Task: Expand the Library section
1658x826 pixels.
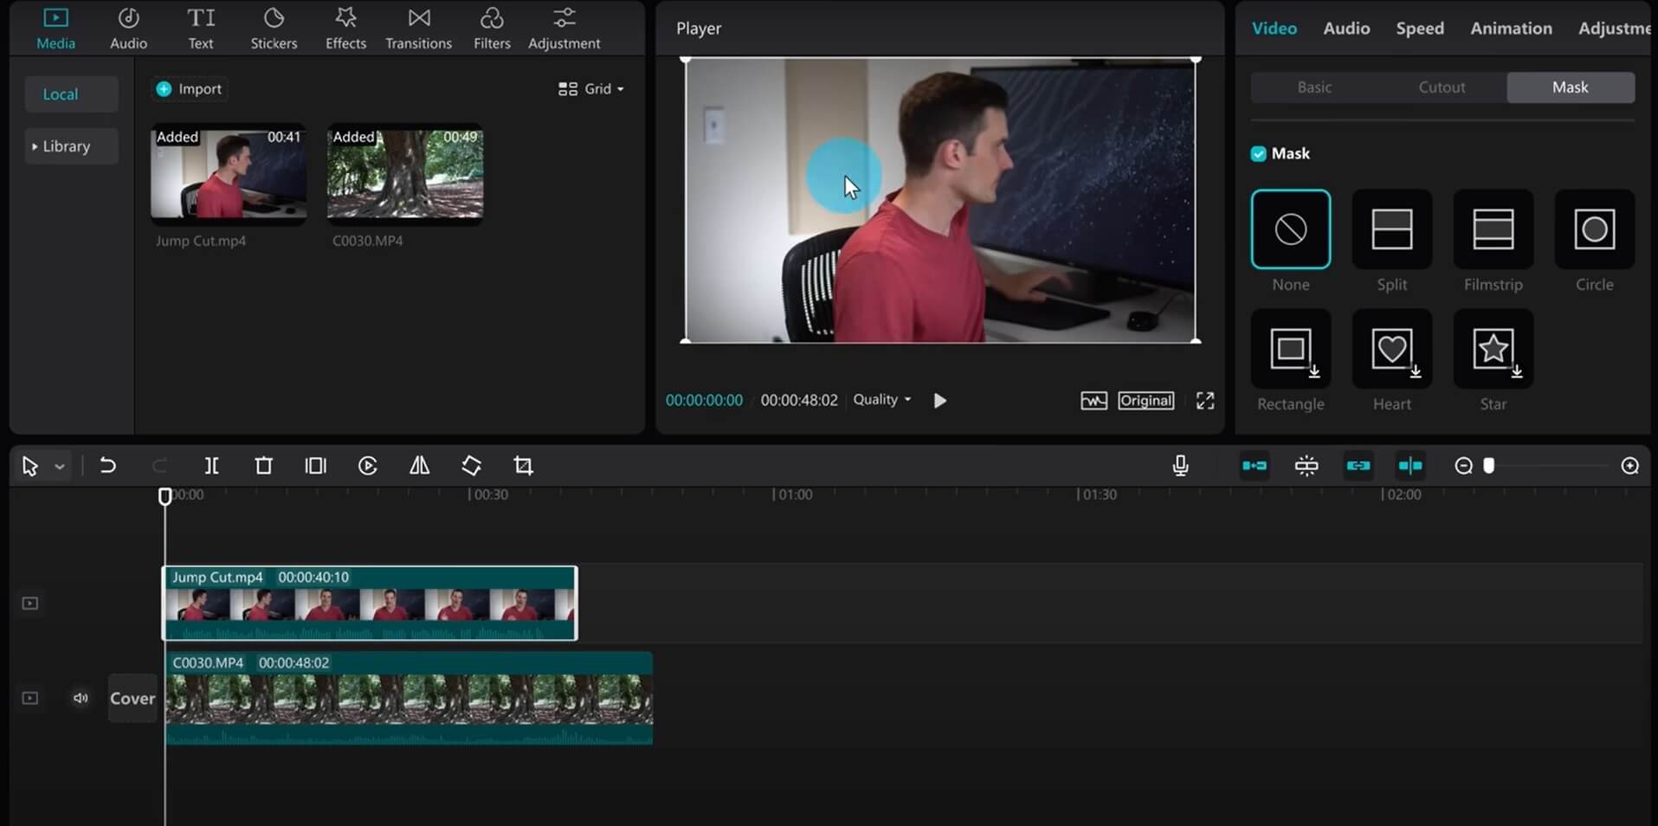Action: coord(71,146)
